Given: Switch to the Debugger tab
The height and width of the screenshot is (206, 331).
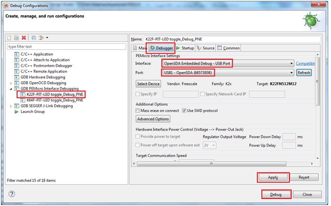Looking at the screenshot, I should pyautogui.click(x=161, y=48).
